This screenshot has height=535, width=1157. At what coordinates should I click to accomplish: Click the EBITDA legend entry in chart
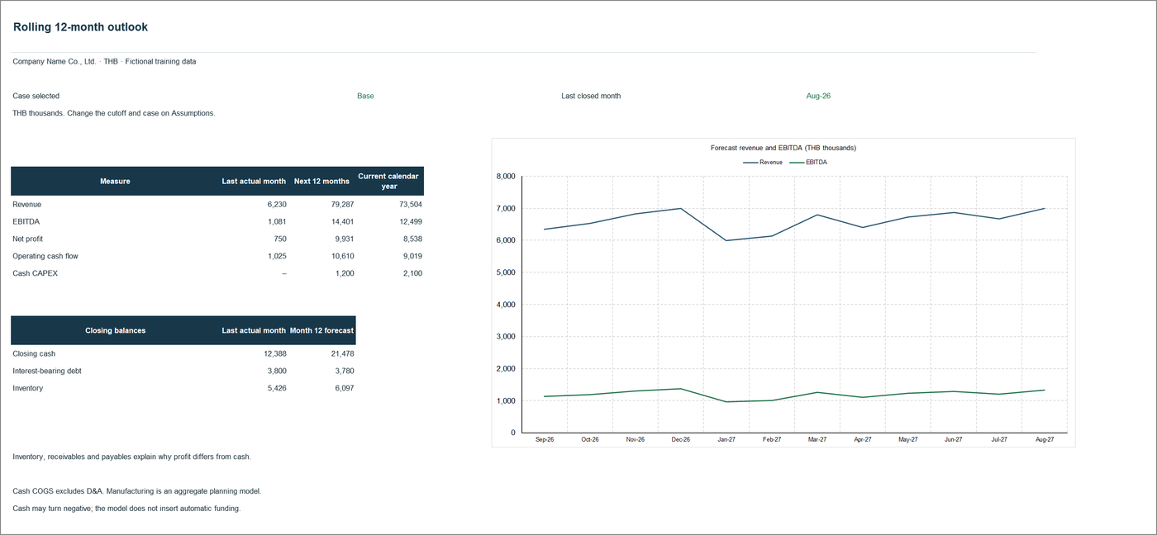808,163
